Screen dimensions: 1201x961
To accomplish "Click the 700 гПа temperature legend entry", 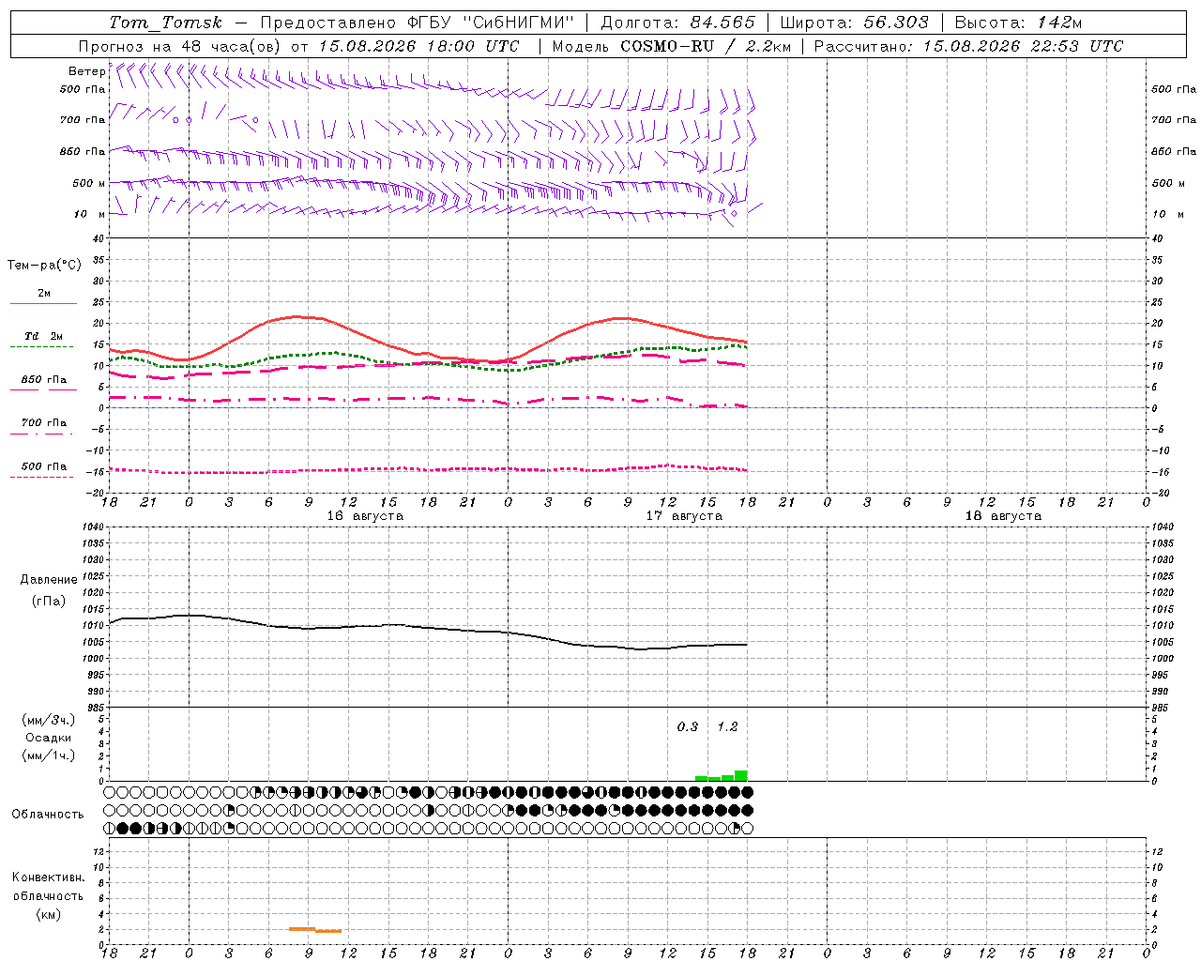I will click(x=43, y=422).
